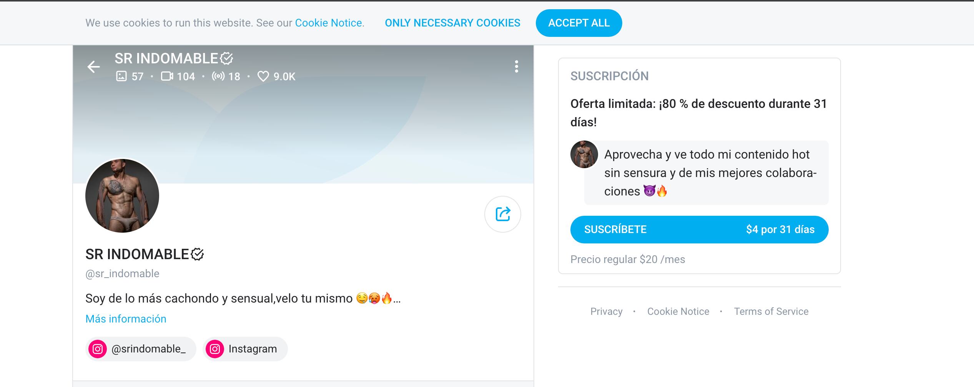
Task: Click the back arrow icon
Action: click(93, 67)
